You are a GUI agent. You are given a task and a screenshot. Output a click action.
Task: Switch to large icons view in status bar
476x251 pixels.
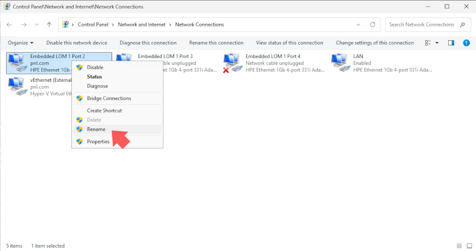pyautogui.click(x=470, y=246)
